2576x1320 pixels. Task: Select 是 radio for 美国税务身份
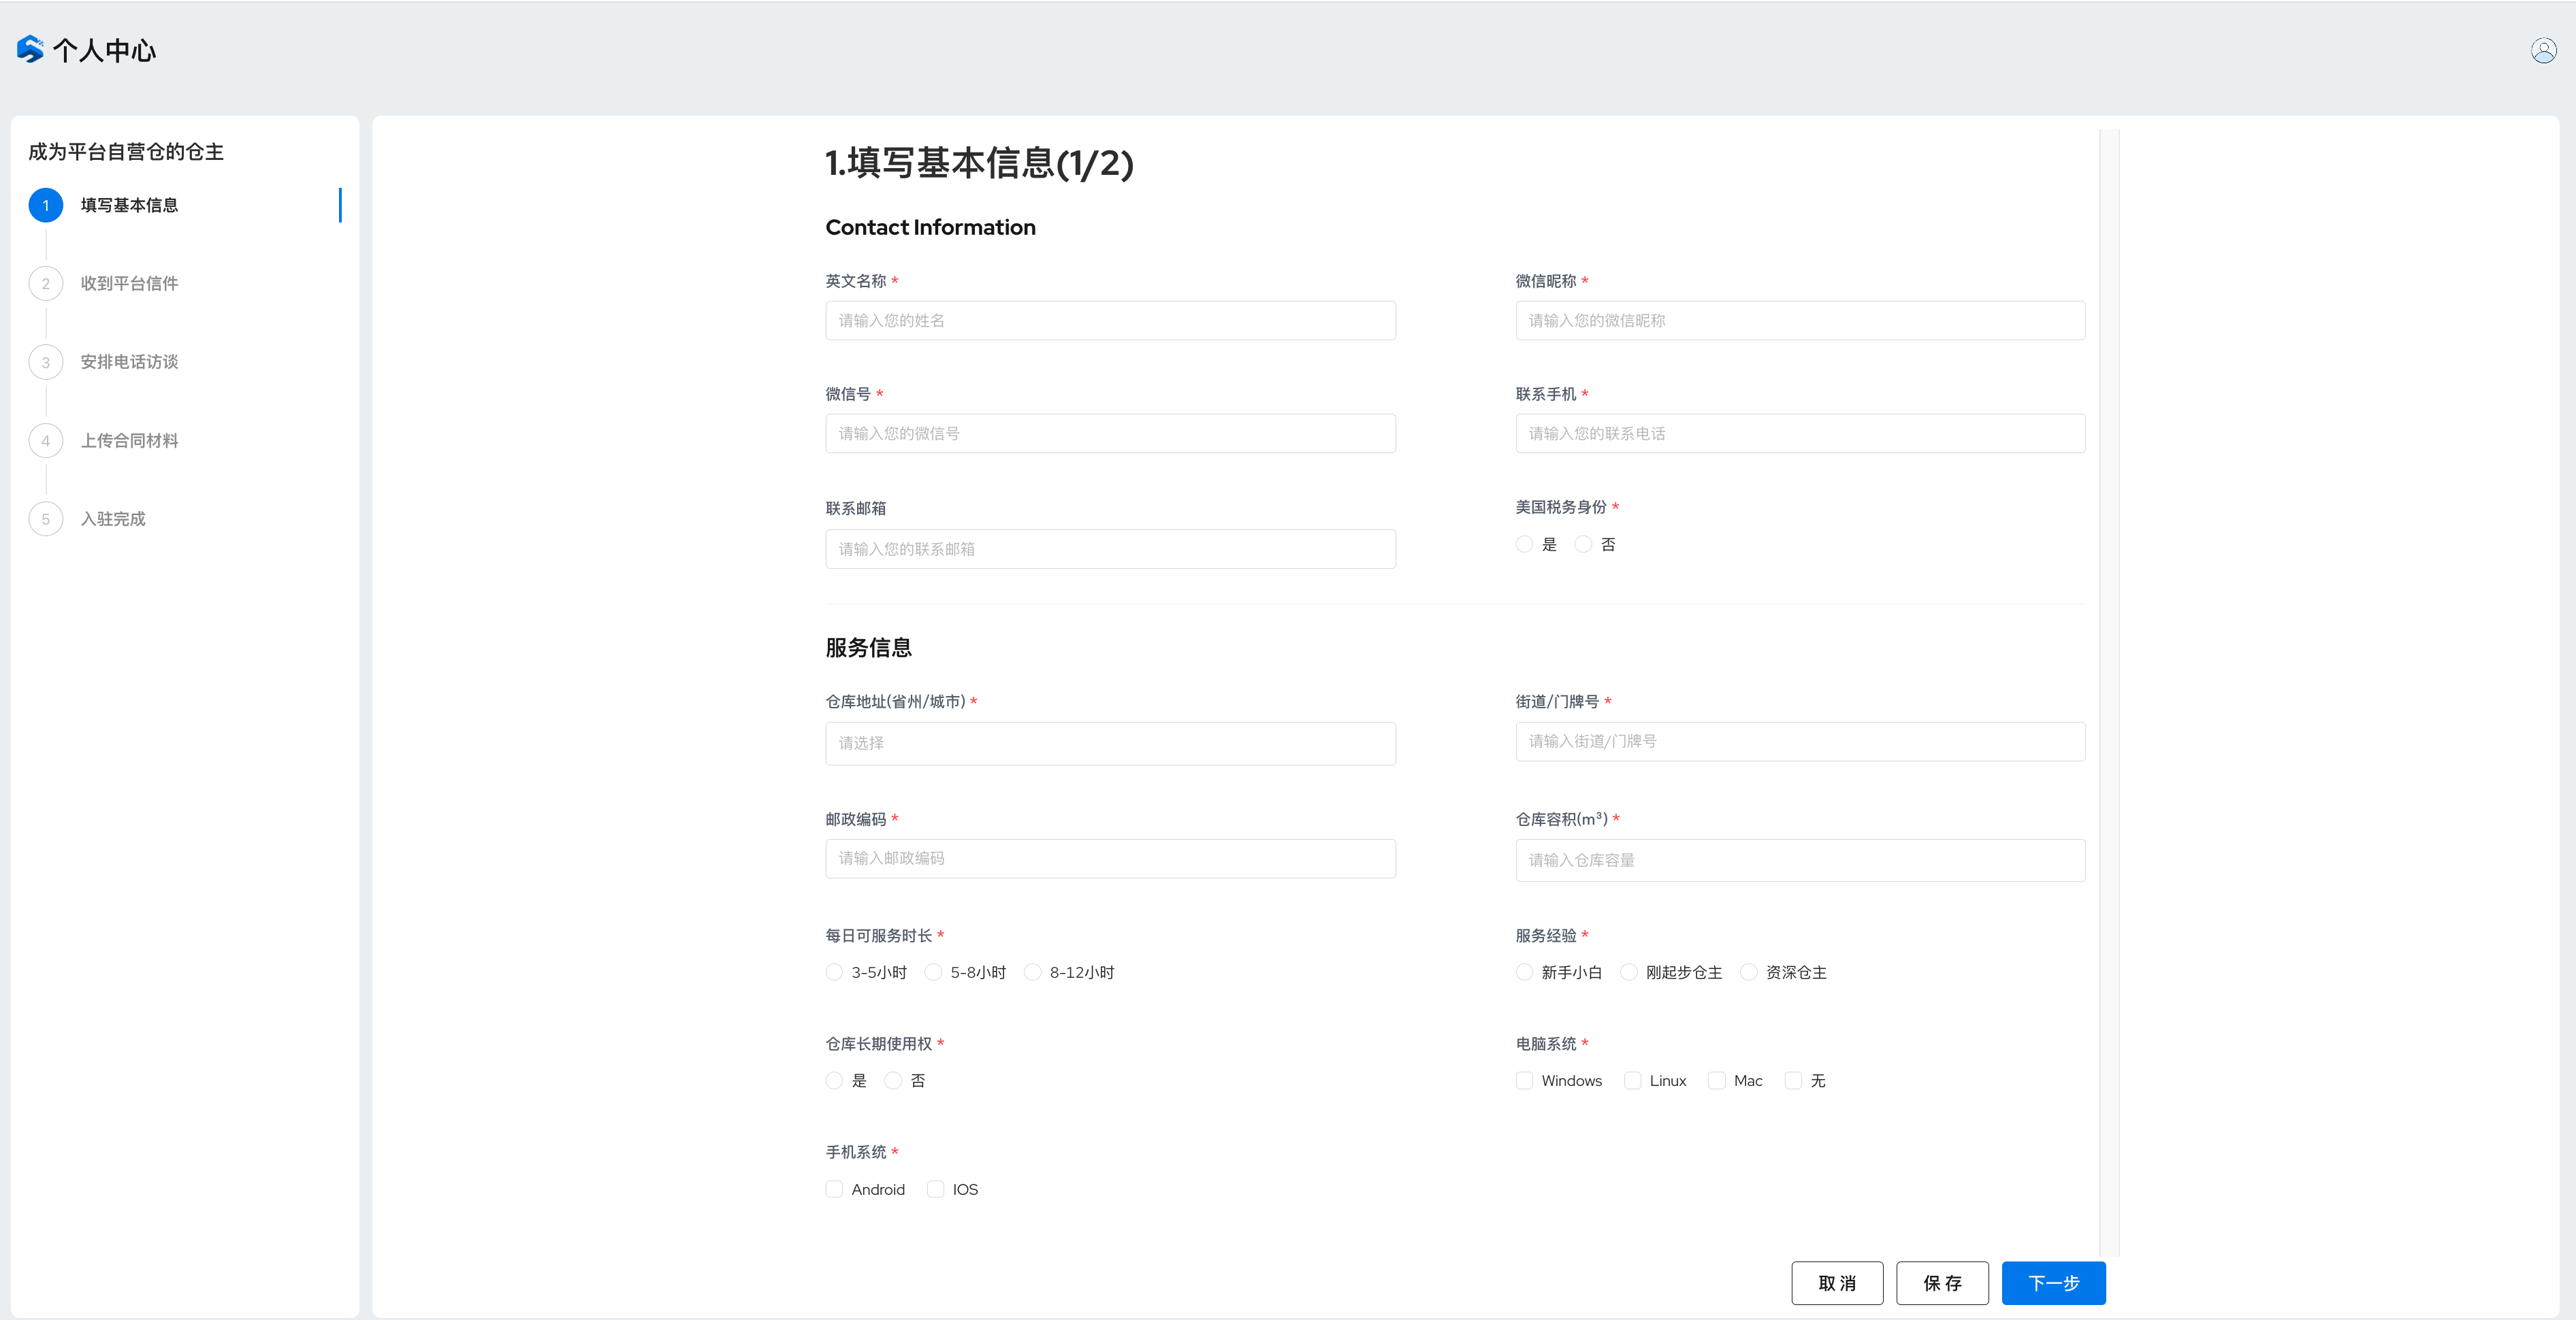pyautogui.click(x=1524, y=544)
